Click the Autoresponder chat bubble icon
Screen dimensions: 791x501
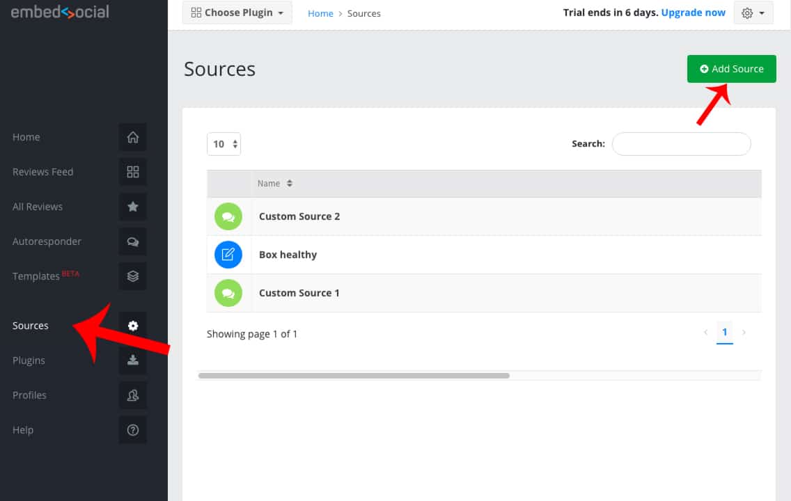point(133,241)
